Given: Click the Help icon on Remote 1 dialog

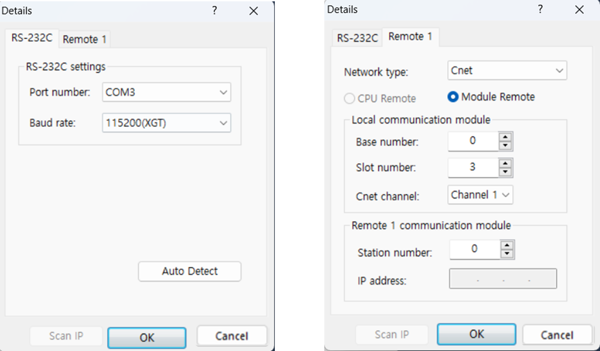Looking at the screenshot, I should click(x=540, y=9).
